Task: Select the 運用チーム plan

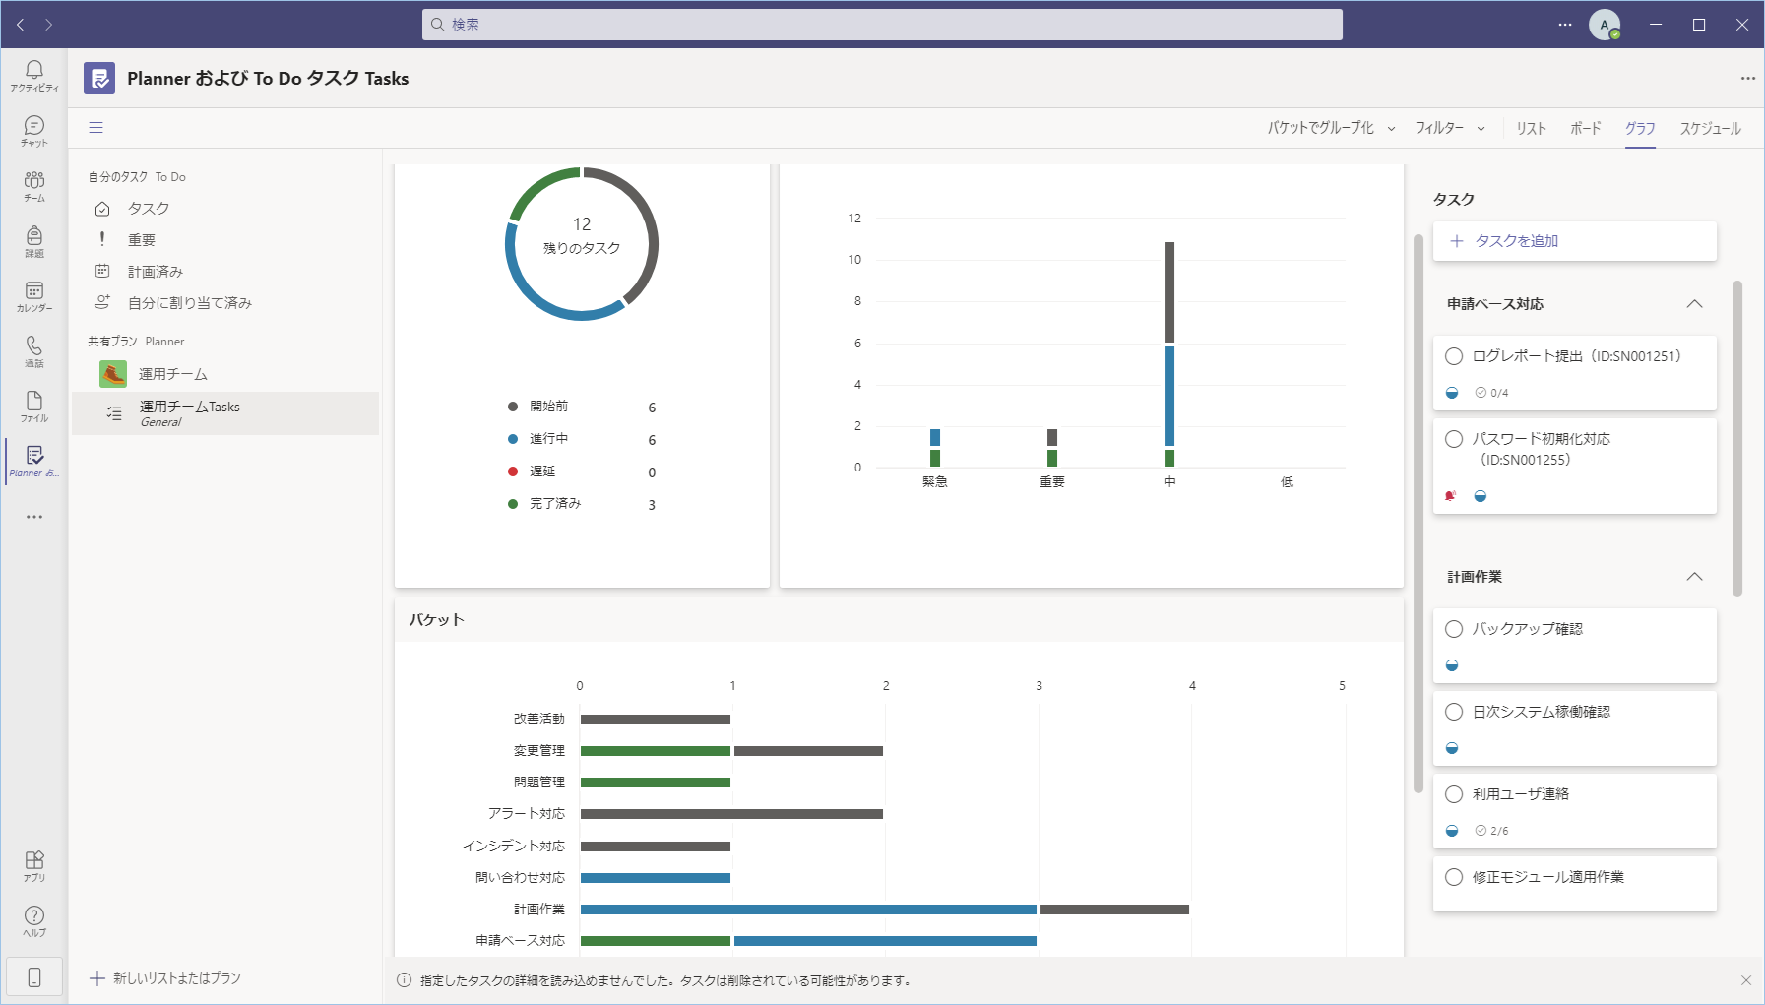Action: coord(225,374)
